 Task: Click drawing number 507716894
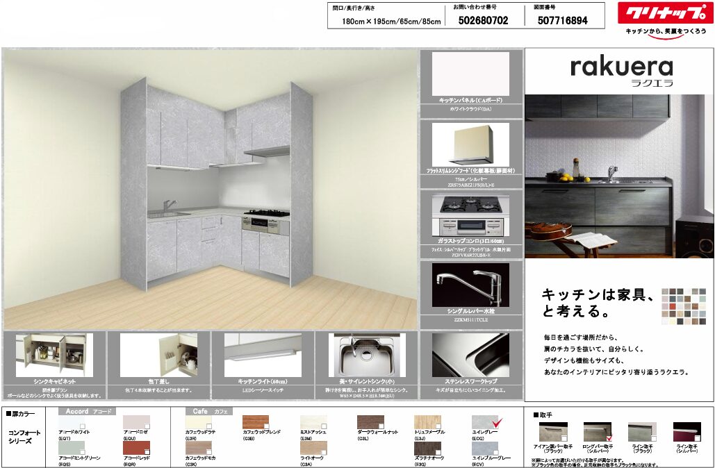(562, 21)
